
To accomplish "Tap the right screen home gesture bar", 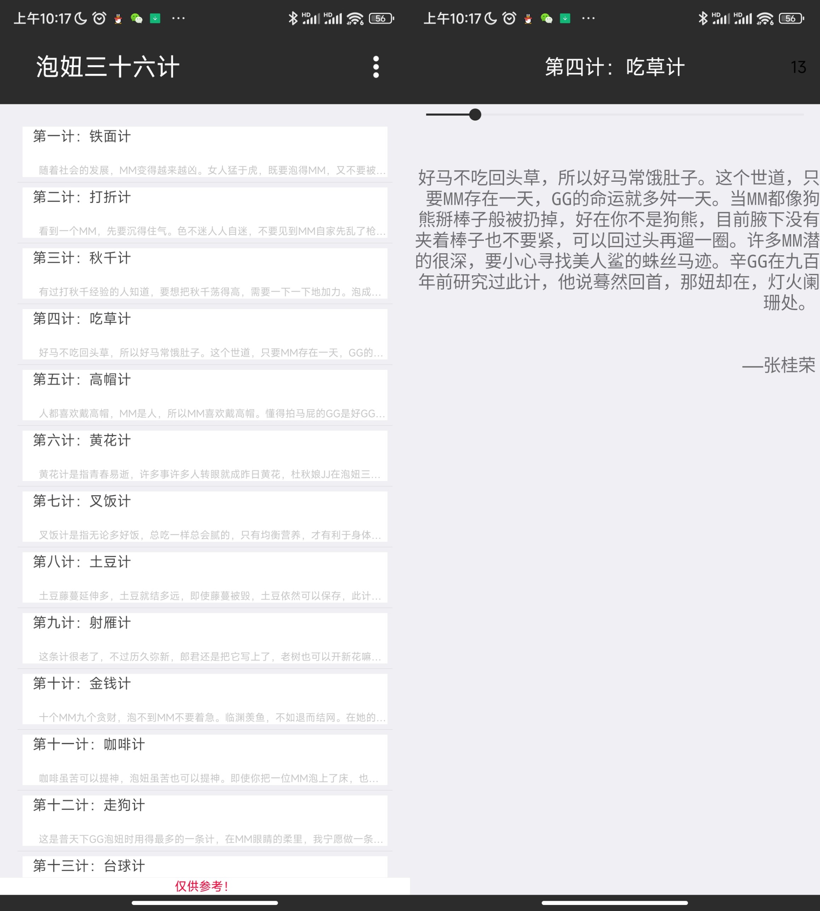I will click(614, 903).
